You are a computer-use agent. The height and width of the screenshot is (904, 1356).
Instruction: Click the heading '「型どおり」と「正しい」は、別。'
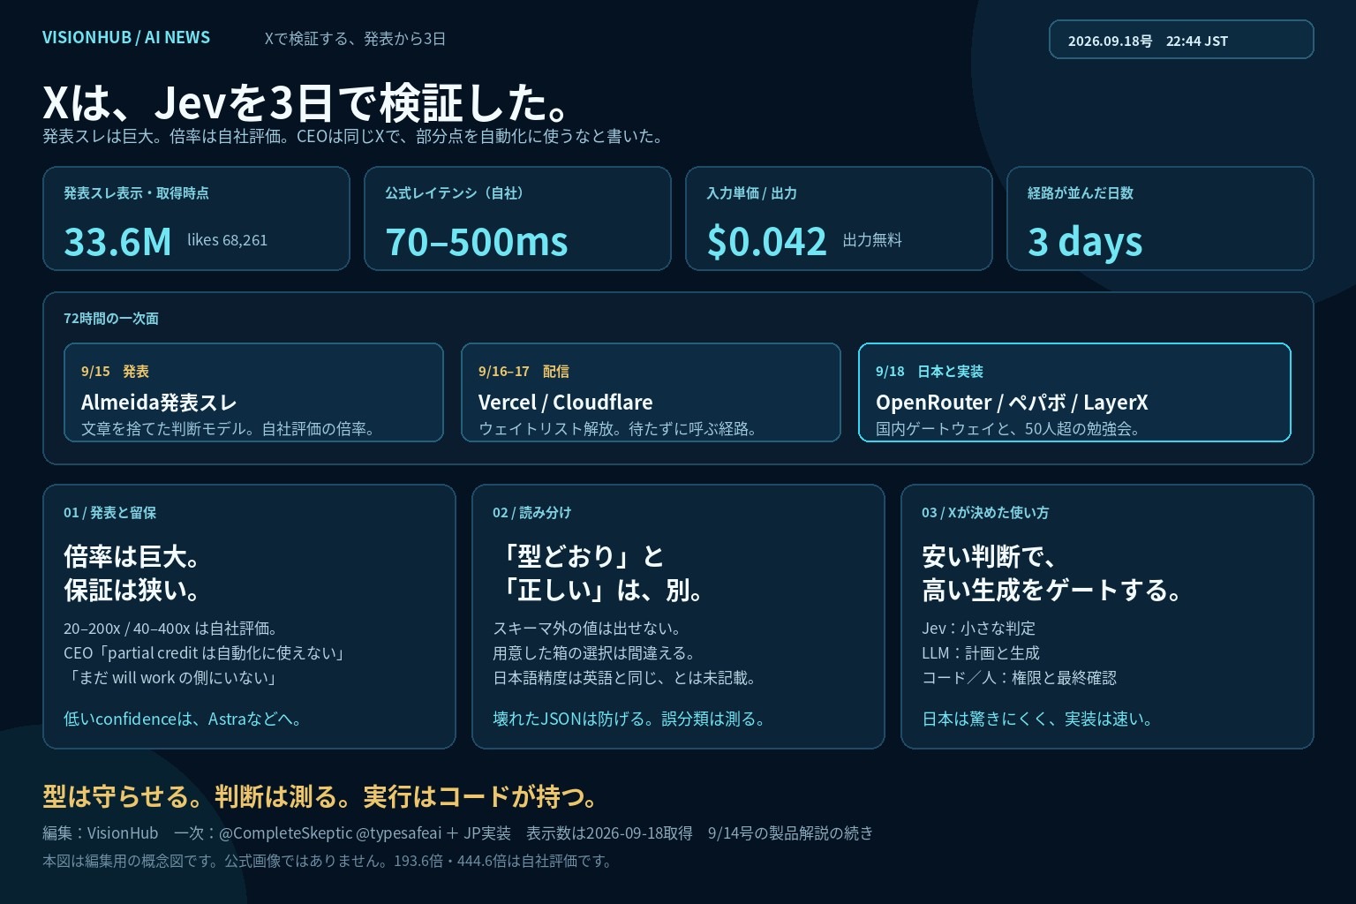tap(600, 573)
